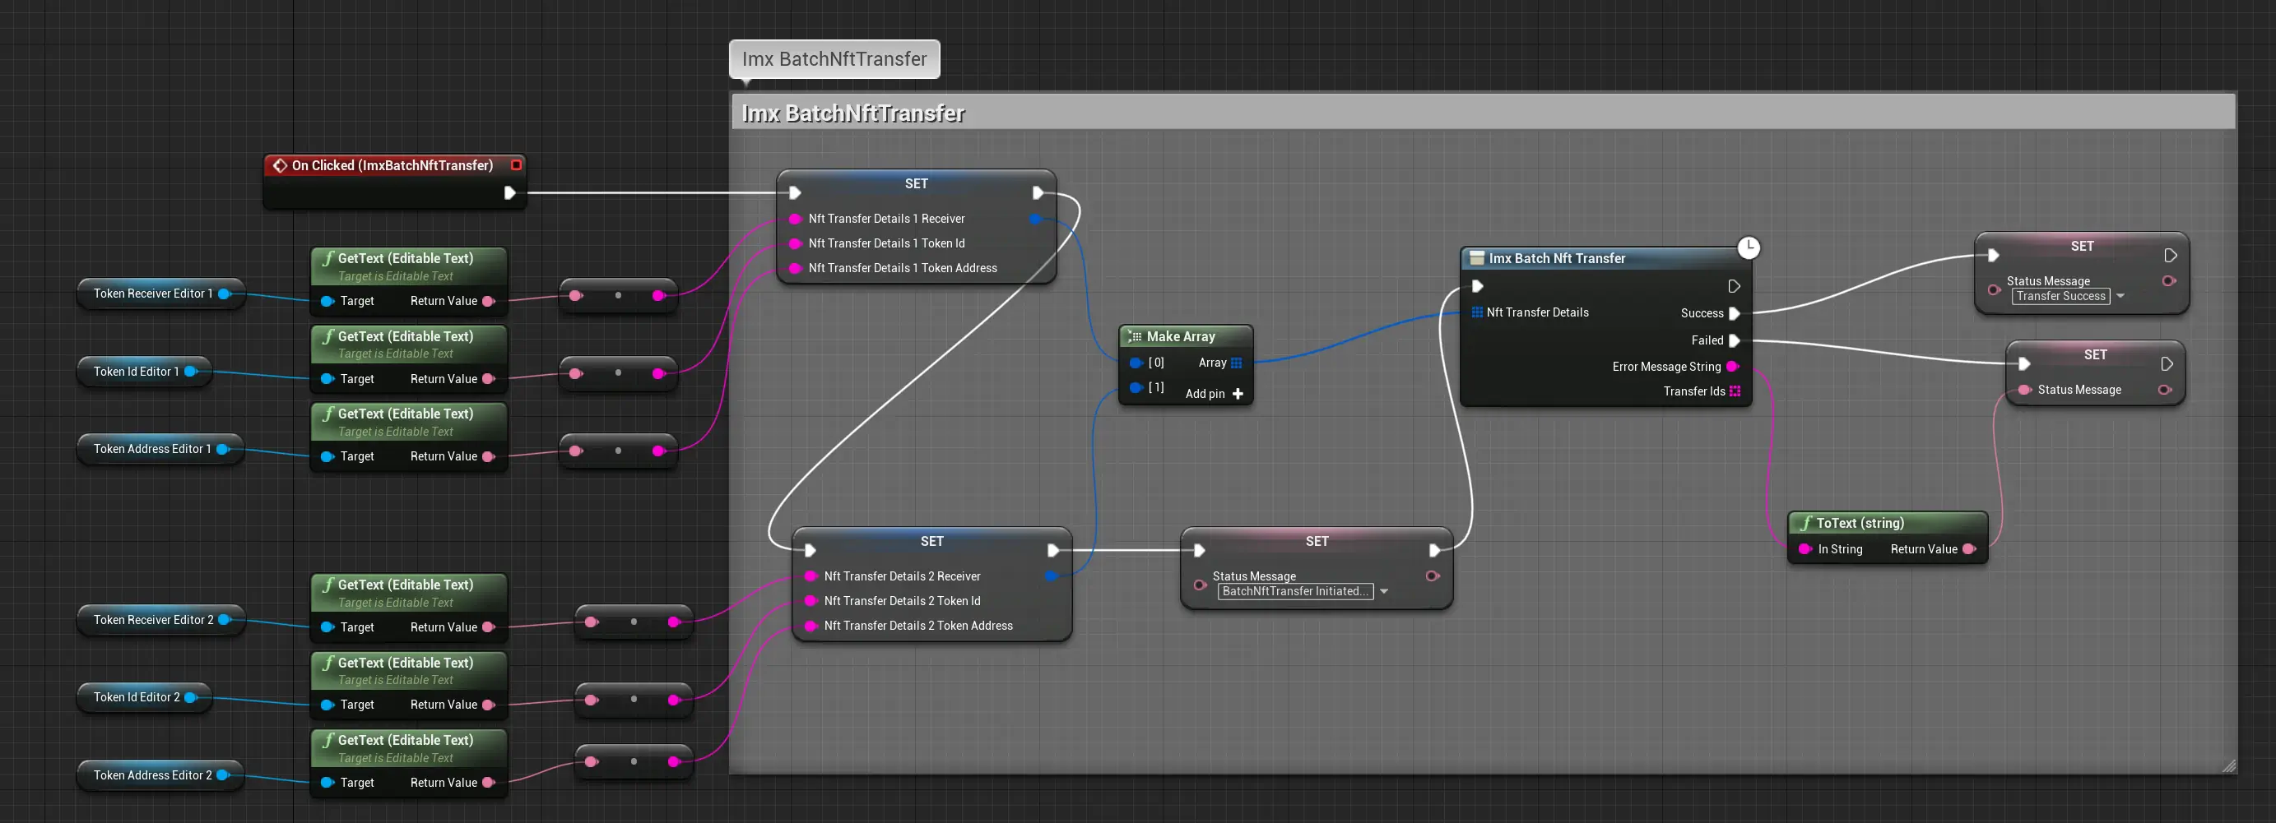Click the red delegate pin on On Clicked event

(x=516, y=165)
